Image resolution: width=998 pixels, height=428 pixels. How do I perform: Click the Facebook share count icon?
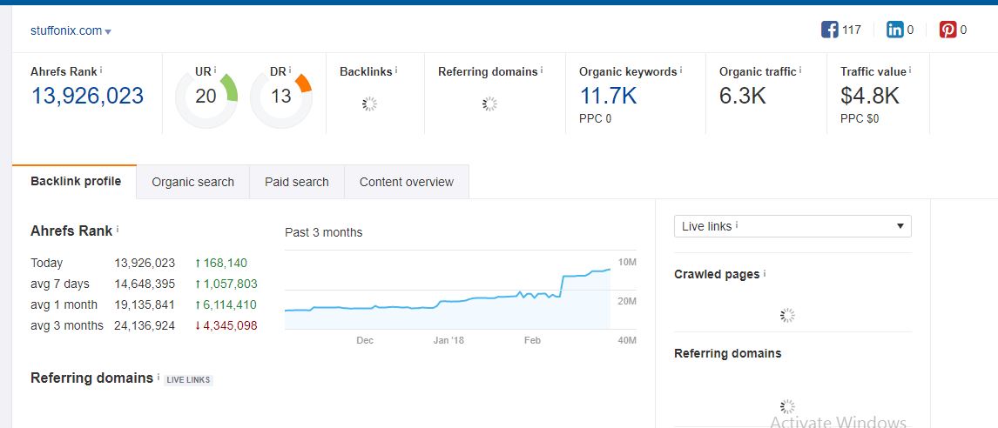829,30
